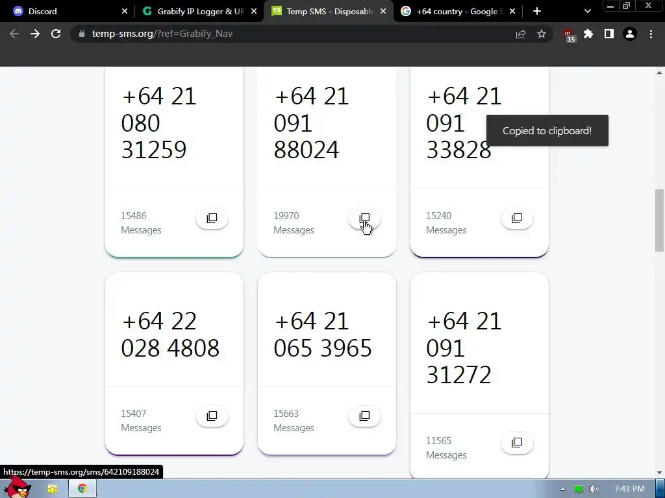This screenshot has width=665, height=498.
Task: Go forward one page
Action: coord(35,34)
